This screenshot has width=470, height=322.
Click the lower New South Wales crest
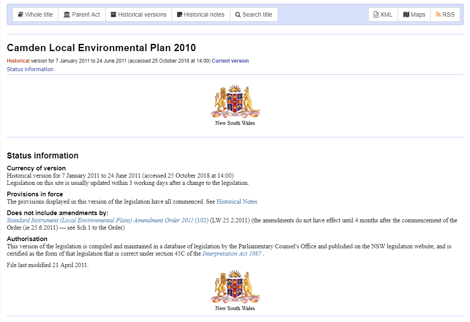[x=235, y=287]
